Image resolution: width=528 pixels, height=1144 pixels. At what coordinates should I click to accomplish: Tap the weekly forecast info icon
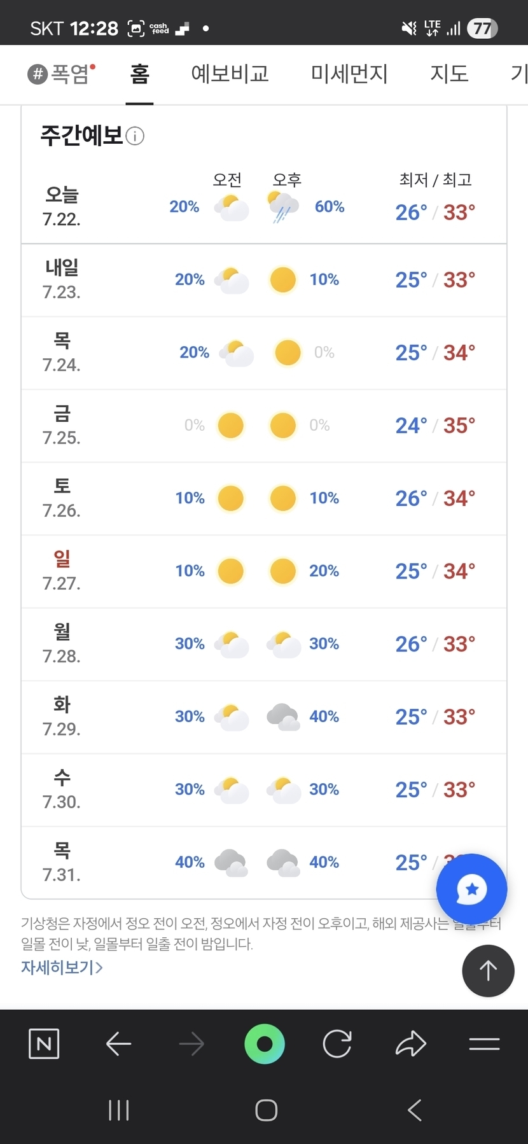tap(135, 136)
